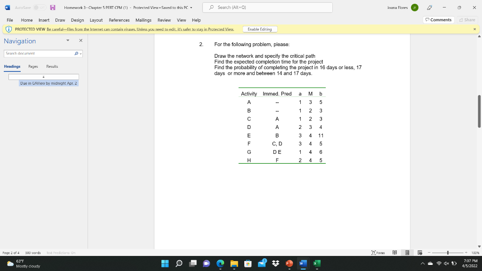Open the Comments pane
Screen dimensions: 482x271
click(x=439, y=20)
